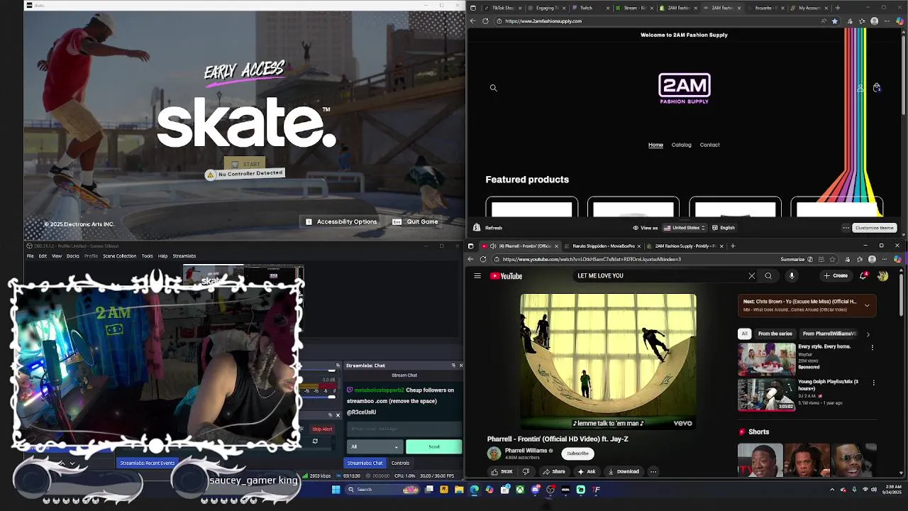
Task: Open the shopping cart bag icon
Action: (x=877, y=87)
